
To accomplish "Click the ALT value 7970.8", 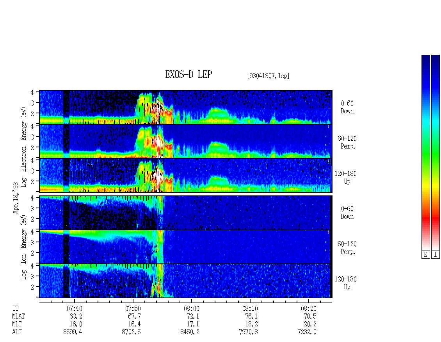I will (x=248, y=332).
